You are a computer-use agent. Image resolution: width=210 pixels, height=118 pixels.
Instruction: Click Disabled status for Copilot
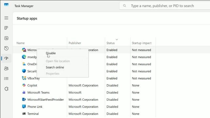(112, 85)
